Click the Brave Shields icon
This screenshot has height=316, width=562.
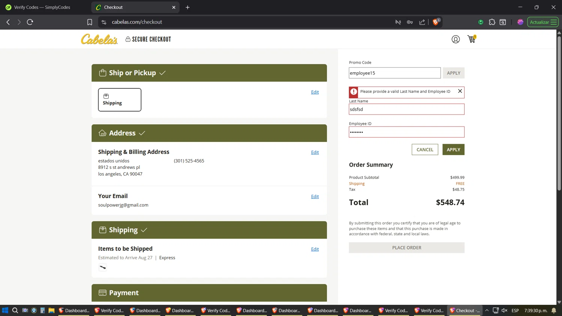[436, 22]
